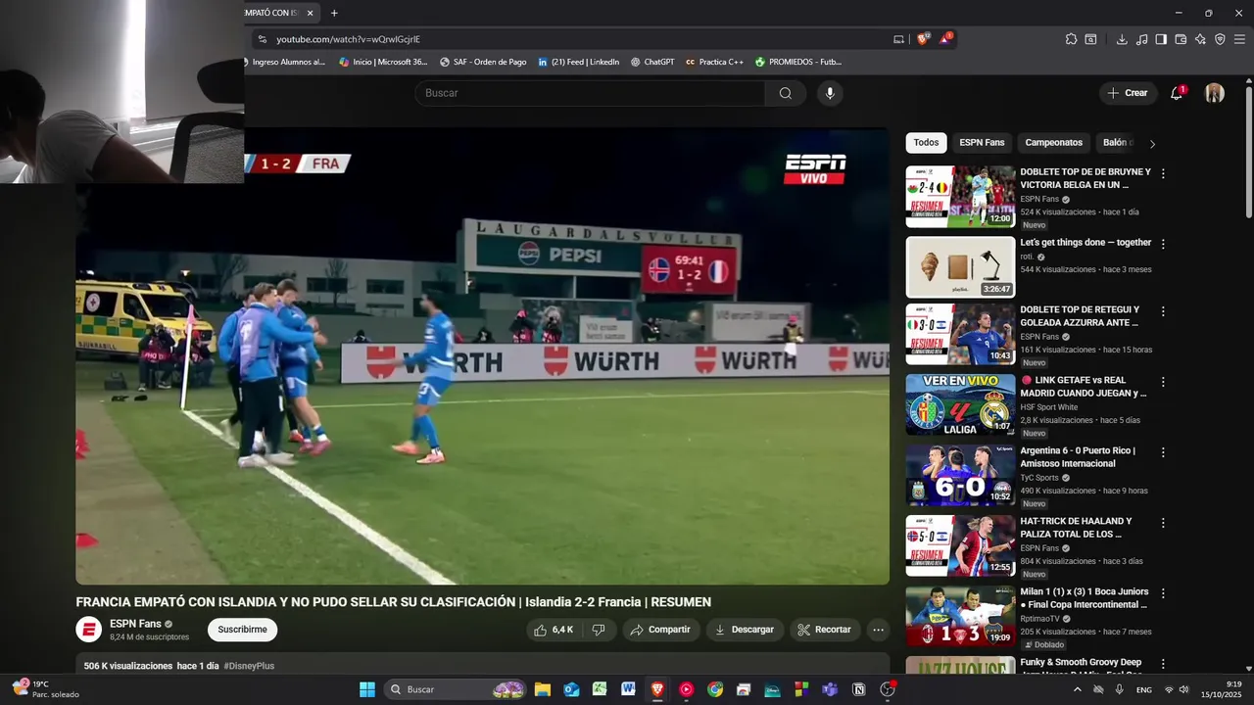
Task: Open the ChatGPT bookmark
Action: pos(652,62)
